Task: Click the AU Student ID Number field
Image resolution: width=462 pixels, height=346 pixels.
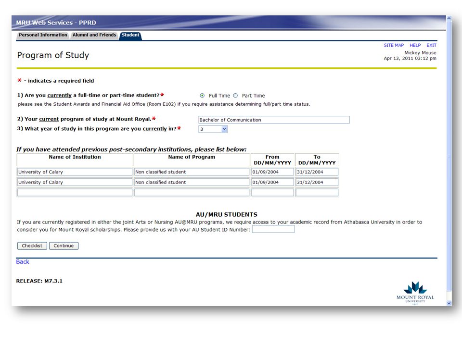Action: 273,229
